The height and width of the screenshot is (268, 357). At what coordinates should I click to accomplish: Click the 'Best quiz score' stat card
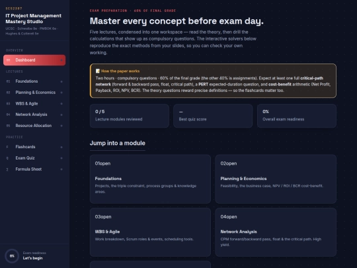tap(213, 116)
